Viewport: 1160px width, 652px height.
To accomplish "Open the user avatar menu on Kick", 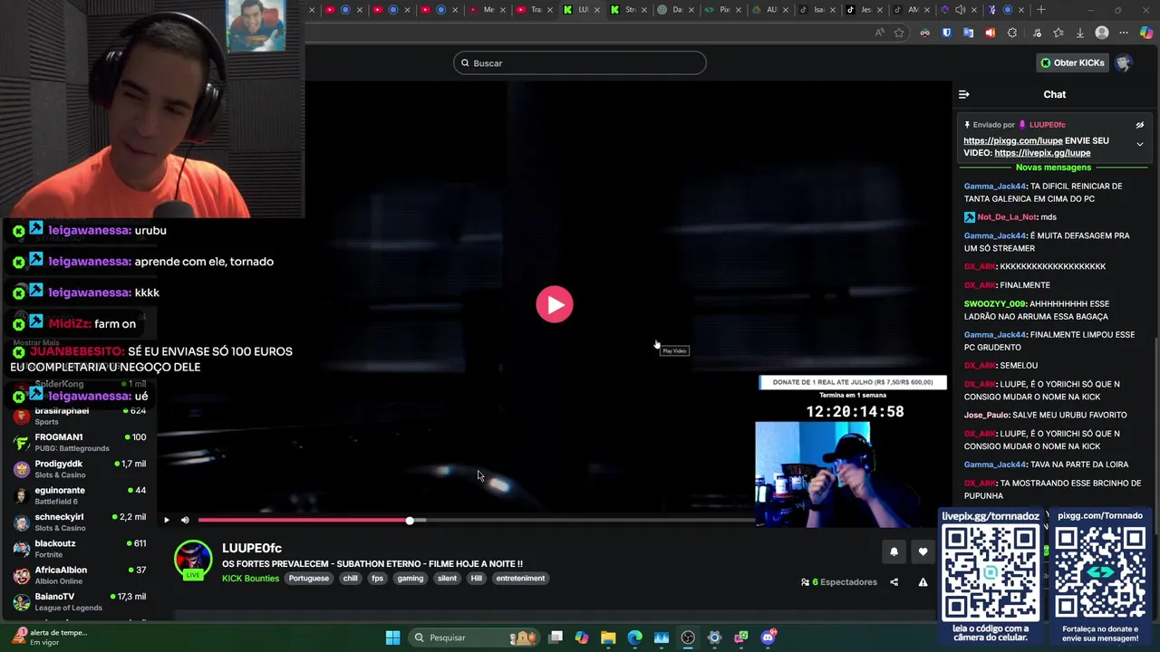I will click(x=1123, y=62).
